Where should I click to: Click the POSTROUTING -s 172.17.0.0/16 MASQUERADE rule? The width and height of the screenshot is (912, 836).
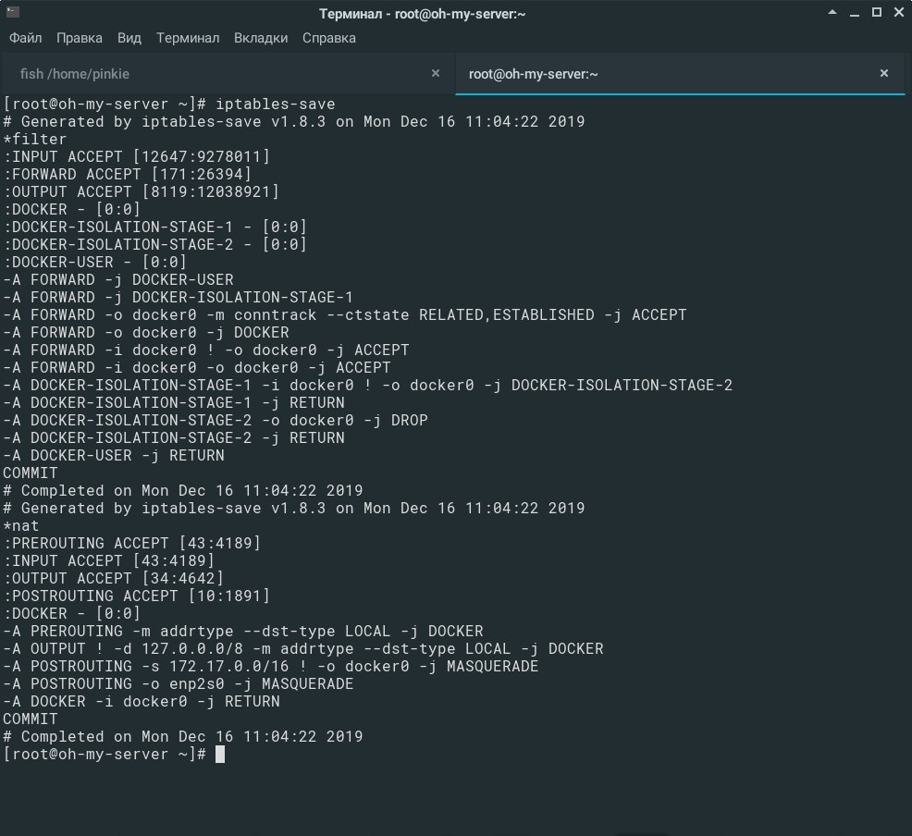coord(270,666)
